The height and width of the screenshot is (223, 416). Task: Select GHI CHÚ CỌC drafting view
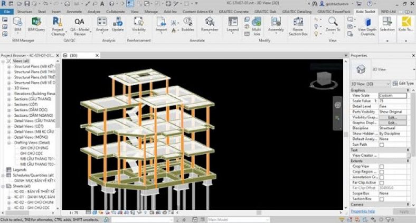pyautogui.click(x=31, y=154)
